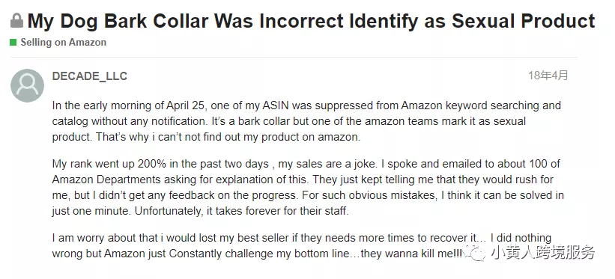The height and width of the screenshot is (279, 615).
Task: Click the 18年4月 post date
Action: click(548, 76)
